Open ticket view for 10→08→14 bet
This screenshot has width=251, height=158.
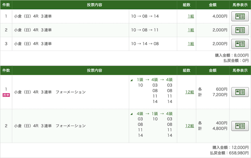[x=240, y=16]
